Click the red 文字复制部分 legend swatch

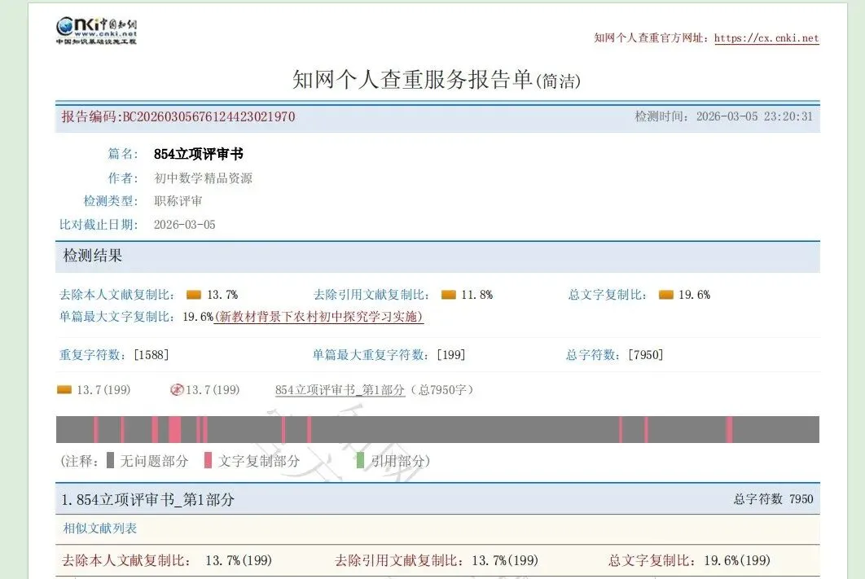coord(208,460)
